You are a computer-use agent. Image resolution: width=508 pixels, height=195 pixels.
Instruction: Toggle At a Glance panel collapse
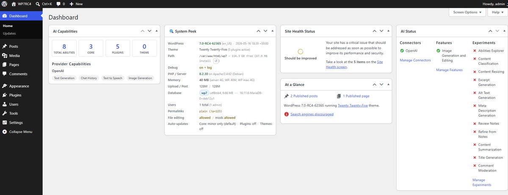click(388, 85)
